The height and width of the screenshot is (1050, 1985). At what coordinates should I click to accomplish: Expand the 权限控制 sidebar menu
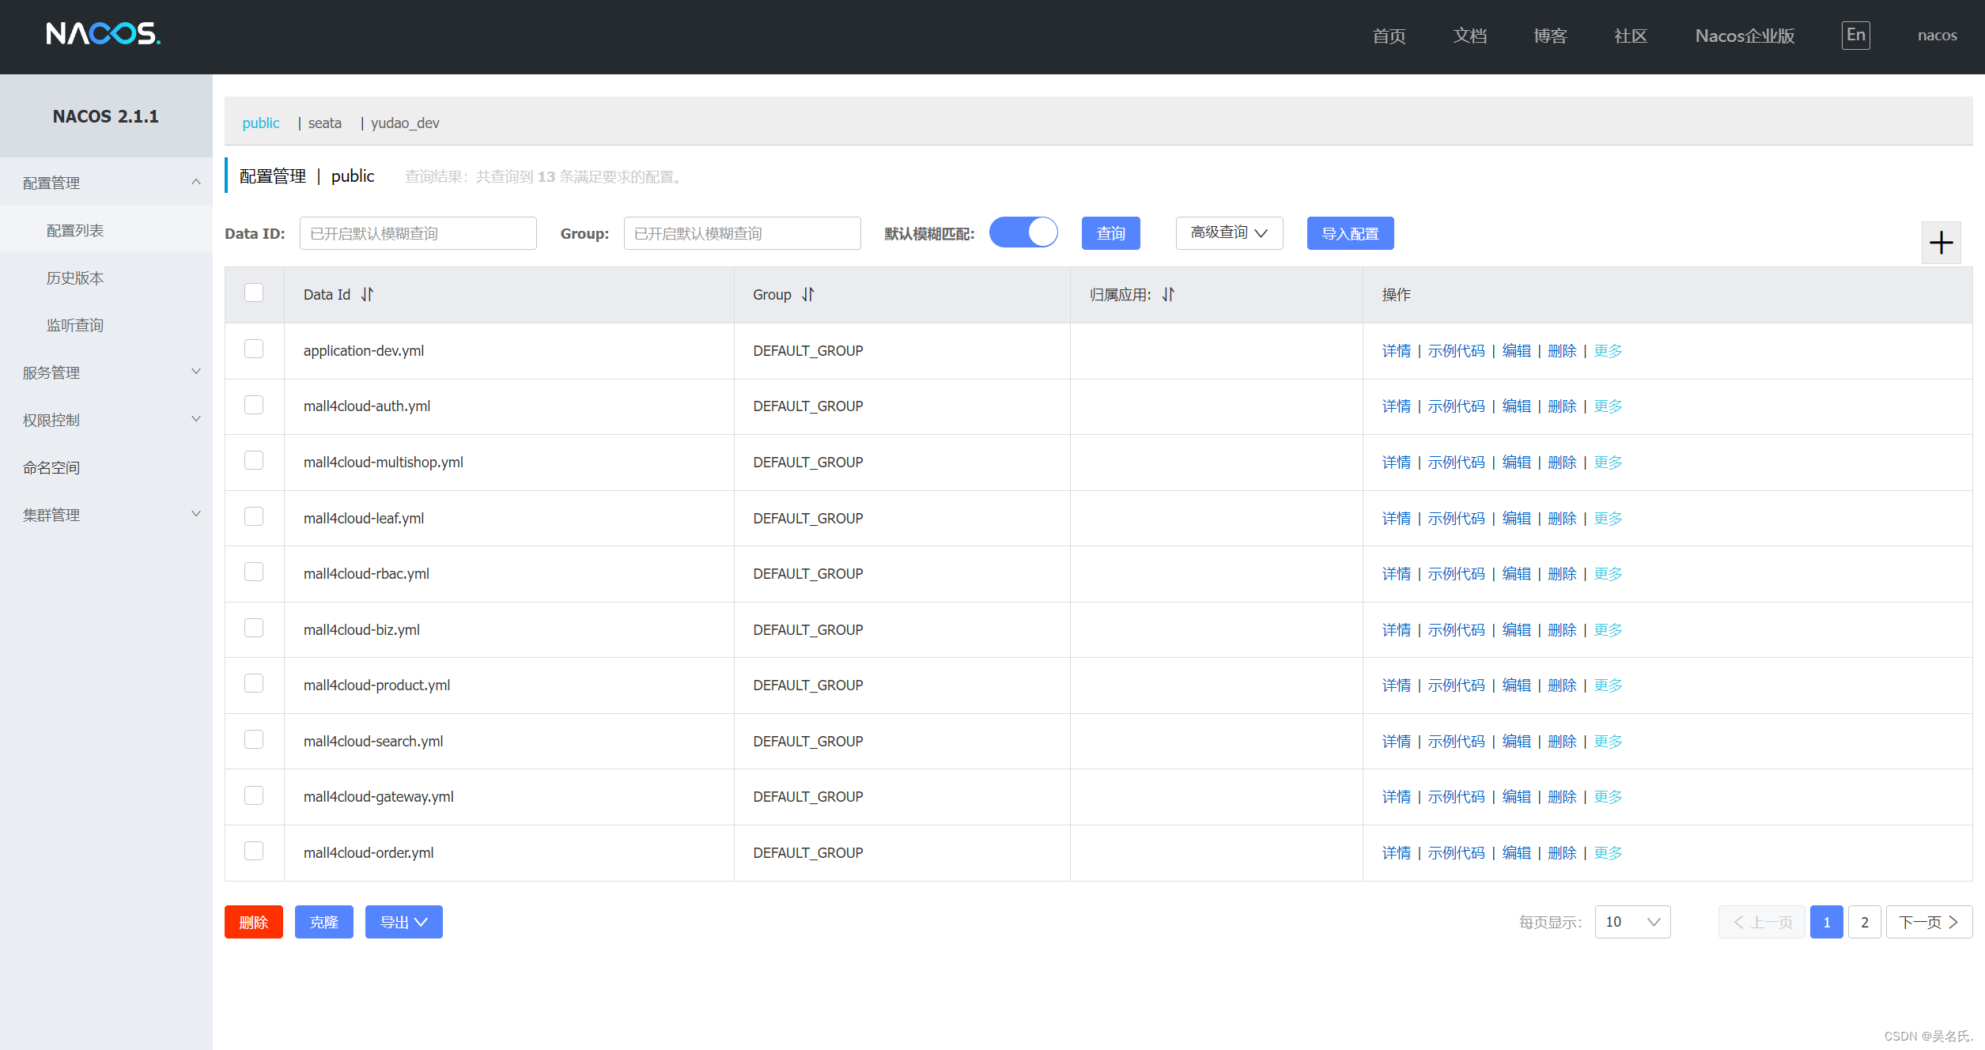[106, 420]
